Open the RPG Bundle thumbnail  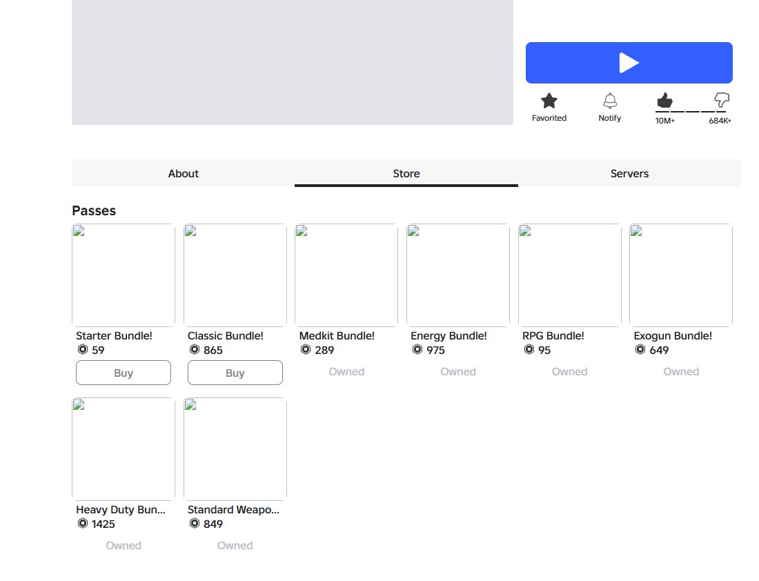[570, 275]
